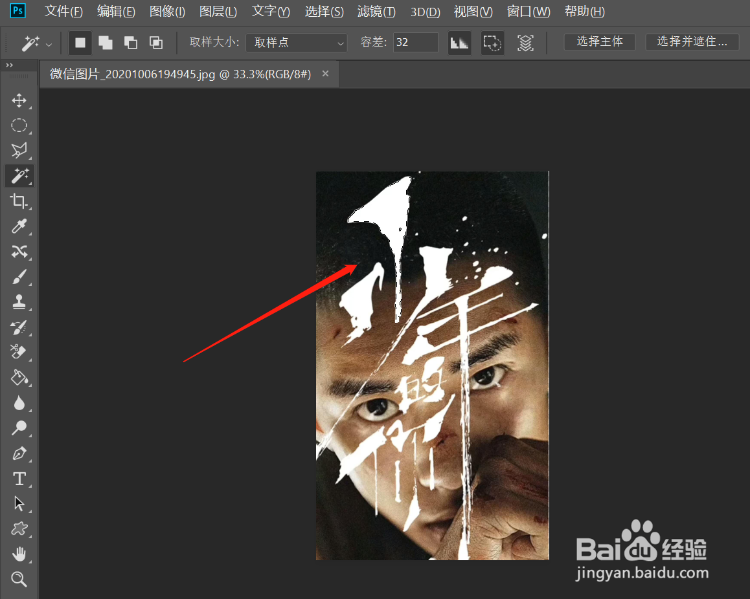Screen dimensions: 750x599
Task: Click the poster image on canvas
Action: point(433,365)
